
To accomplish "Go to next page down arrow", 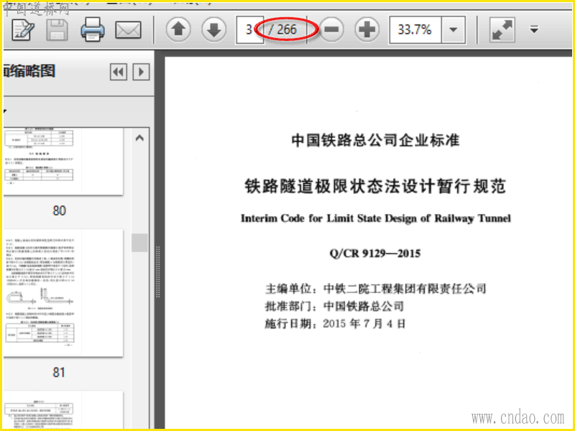I will (x=213, y=29).
